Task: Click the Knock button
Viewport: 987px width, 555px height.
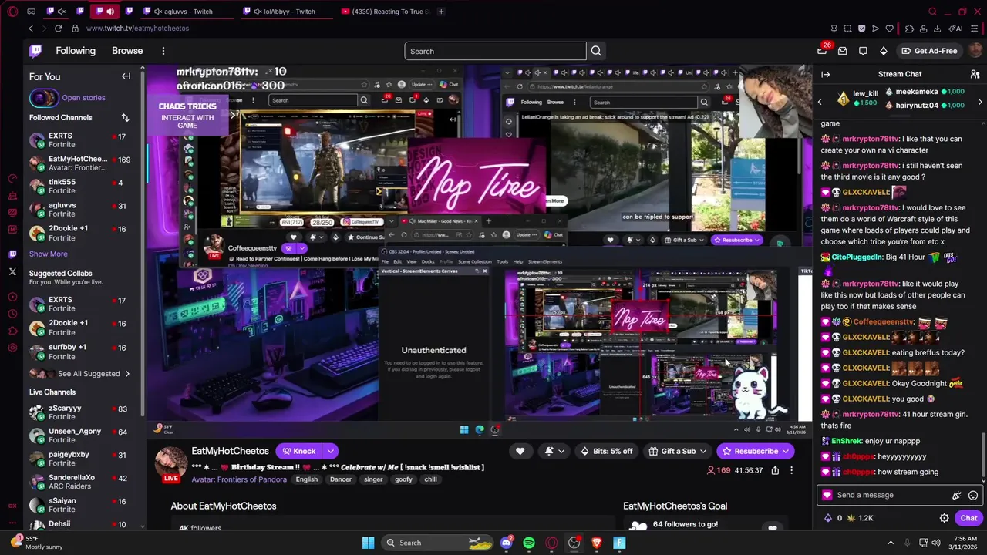Action: [x=298, y=451]
